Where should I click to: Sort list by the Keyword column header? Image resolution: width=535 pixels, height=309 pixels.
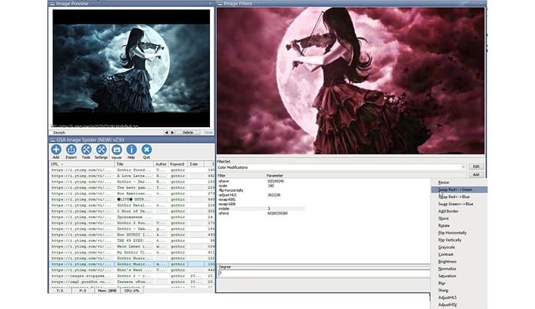(177, 164)
